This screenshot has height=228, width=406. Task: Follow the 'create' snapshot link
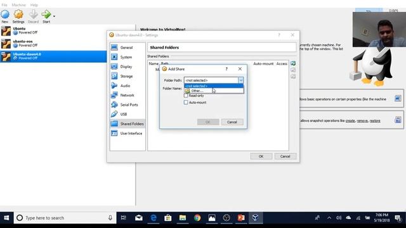click(x=350, y=121)
